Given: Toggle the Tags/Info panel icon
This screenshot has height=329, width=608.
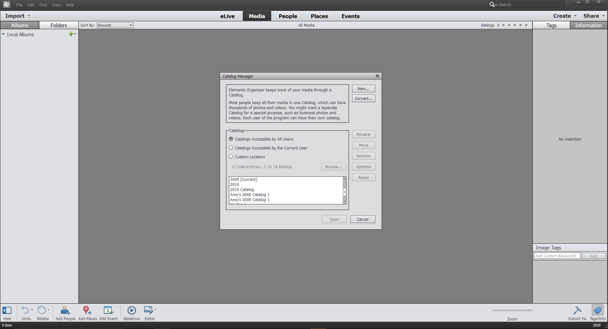Looking at the screenshot, I should point(598,310).
